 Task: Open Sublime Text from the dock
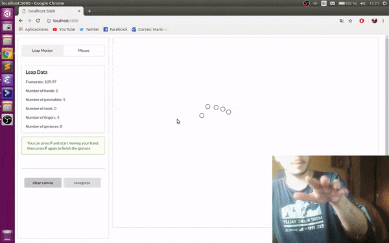pos(7,67)
